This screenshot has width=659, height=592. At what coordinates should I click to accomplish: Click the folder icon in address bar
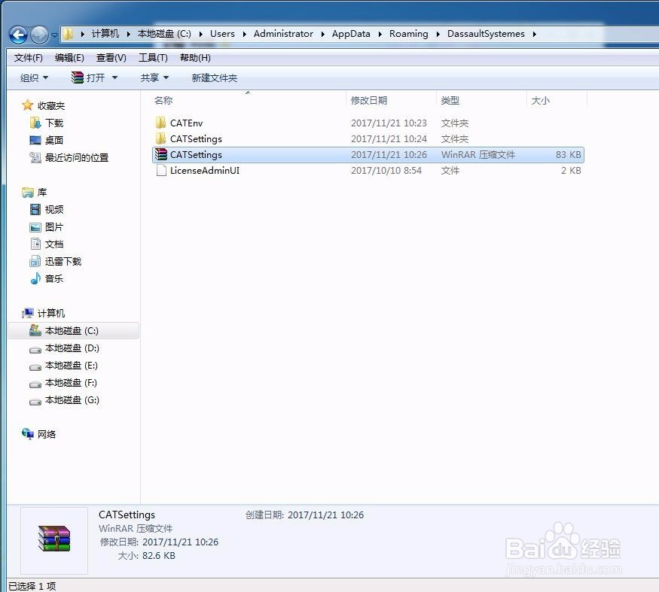click(x=68, y=34)
